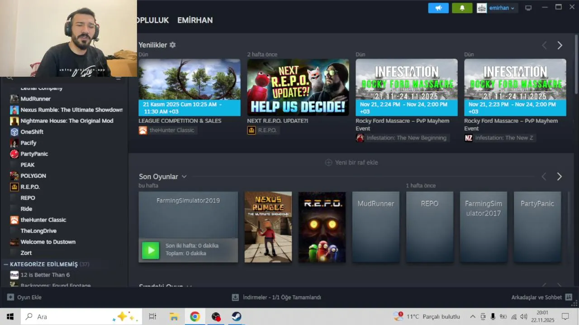Screen dimensions: 579x325
Task: Go to next Son Oyunlar arrow
Action: (x=560, y=176)
